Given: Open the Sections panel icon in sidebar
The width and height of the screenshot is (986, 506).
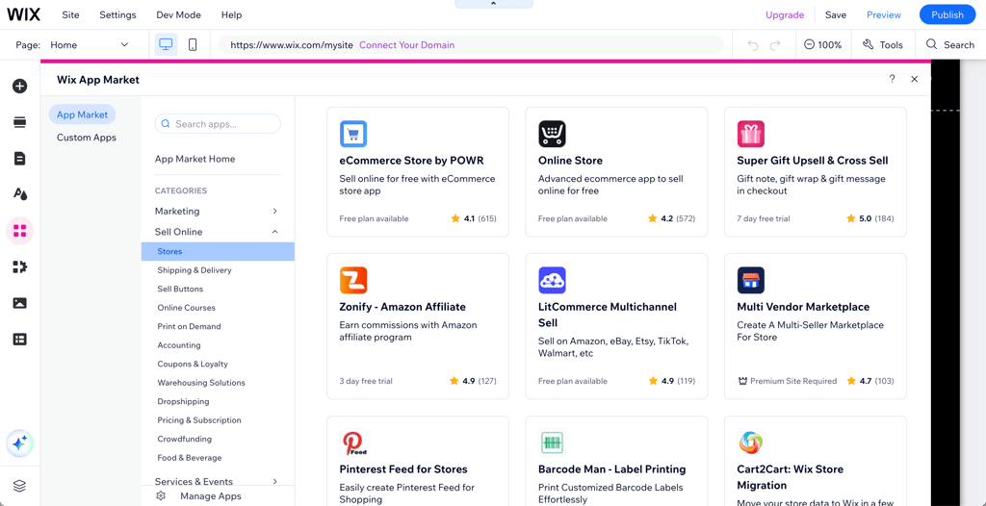Looking at the screenshot, I should 19,122.
